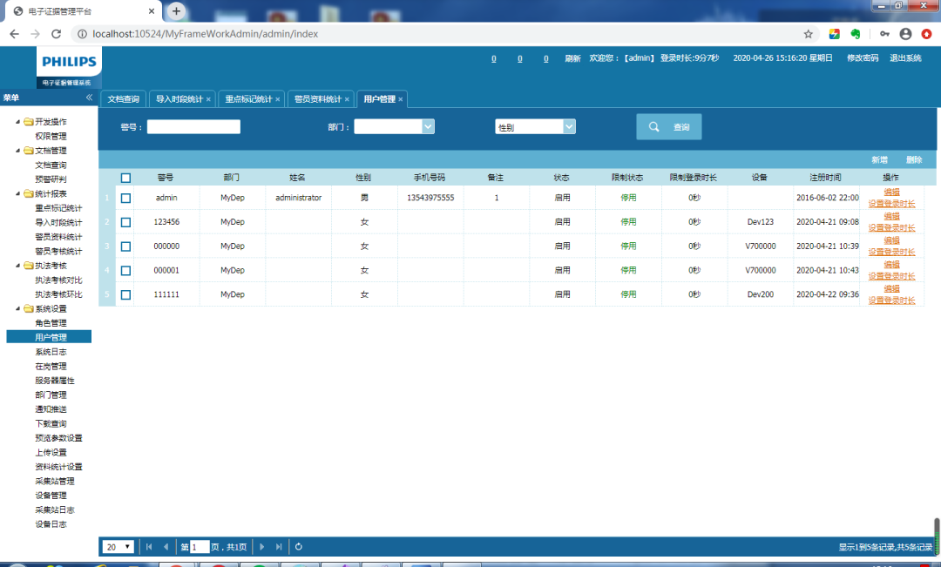Check the box for the admin row

pyautogui.click(x=125, y=198)
